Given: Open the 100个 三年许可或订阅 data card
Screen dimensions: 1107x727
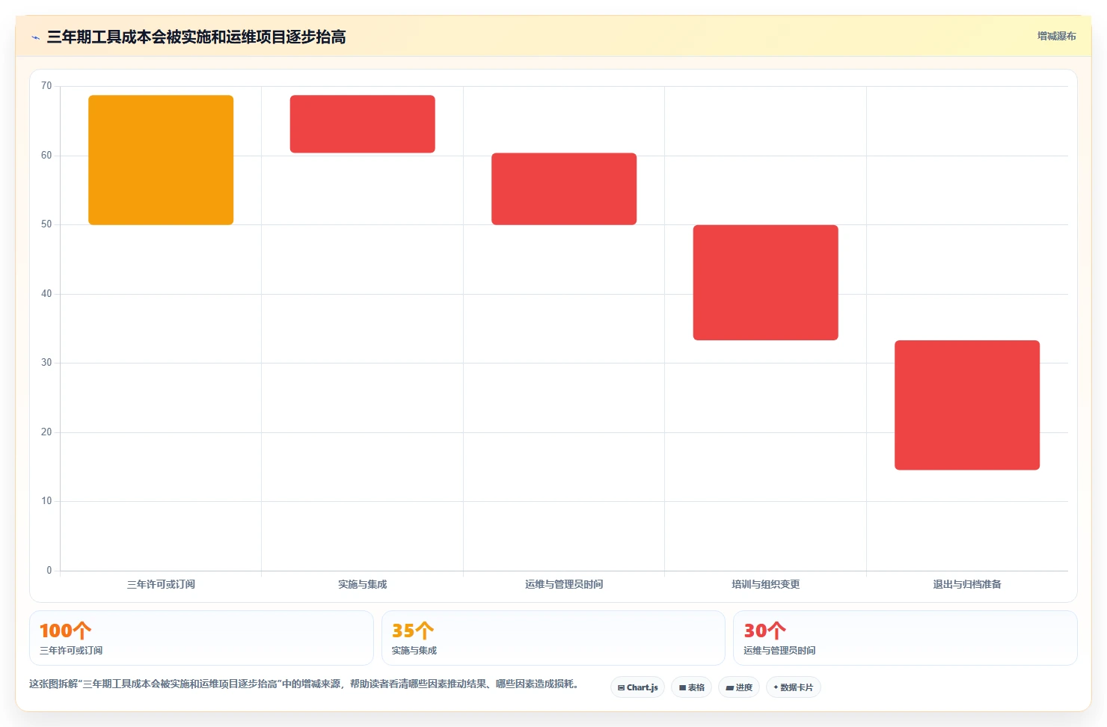Looking at the screenshot, I should [201, 638].
